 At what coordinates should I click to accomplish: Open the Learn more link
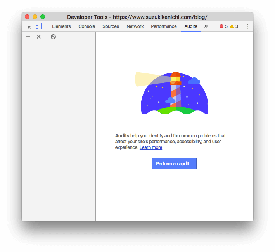[x=151, y=147]
